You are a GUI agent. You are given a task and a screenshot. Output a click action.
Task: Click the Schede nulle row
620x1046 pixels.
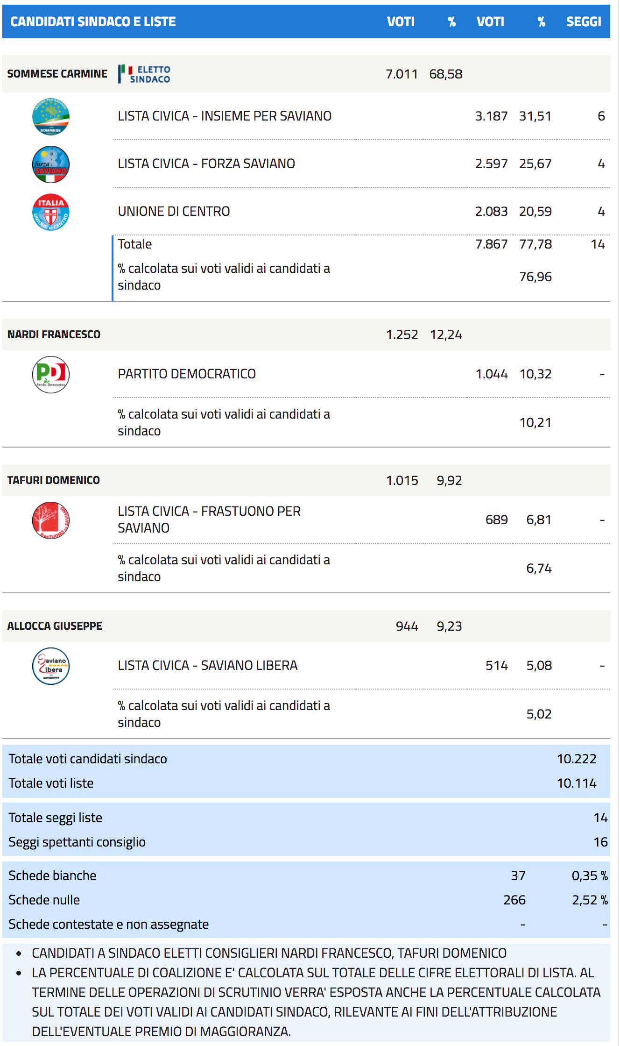[x=44, y=900]
